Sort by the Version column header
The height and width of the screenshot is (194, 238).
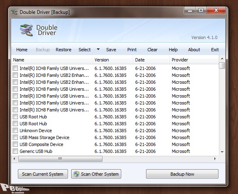[x=112, y=60]
